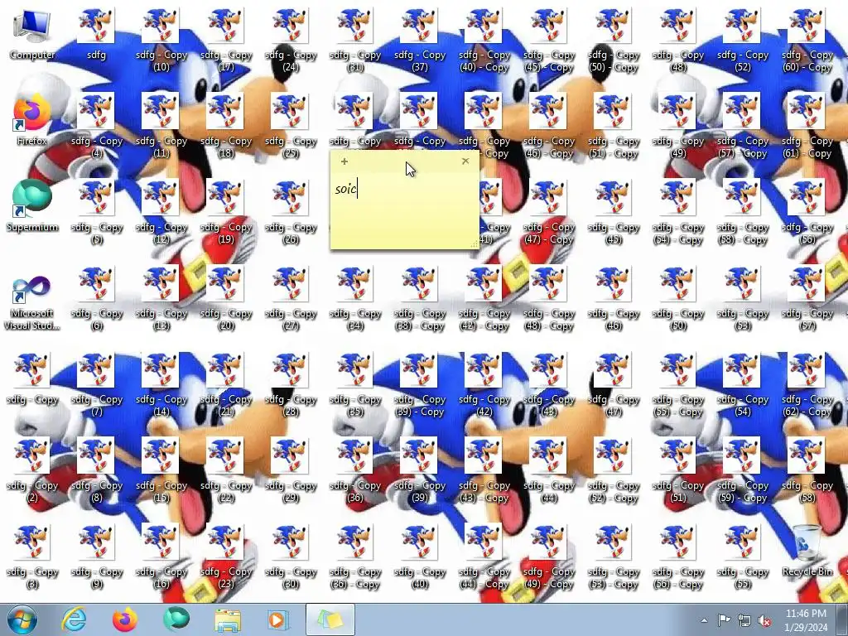Show hidden system tray icons
848x636 pixels.
(704, 620)
